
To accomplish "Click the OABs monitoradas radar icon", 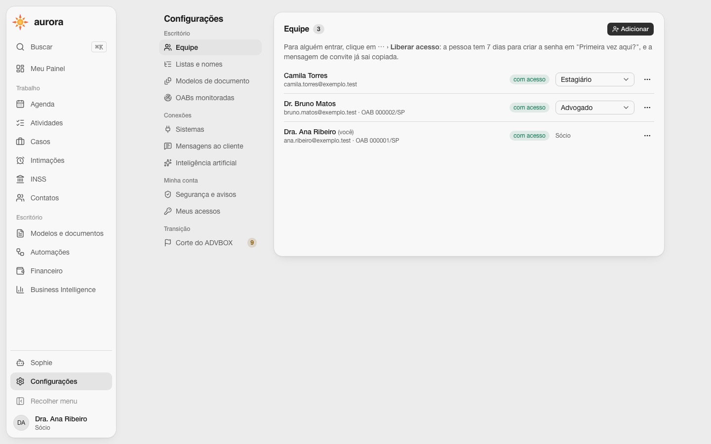I will tap(168, 98).
